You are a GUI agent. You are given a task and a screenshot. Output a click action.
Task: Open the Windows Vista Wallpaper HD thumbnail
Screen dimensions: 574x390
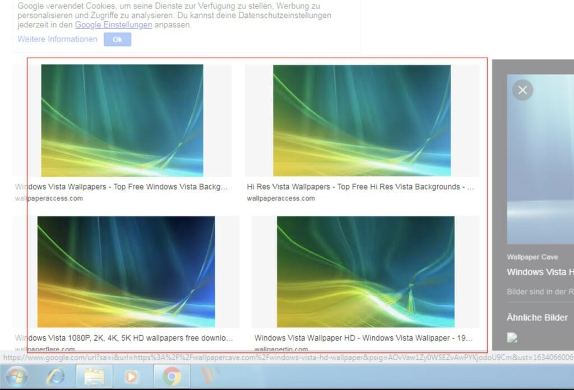click(365, 271)
